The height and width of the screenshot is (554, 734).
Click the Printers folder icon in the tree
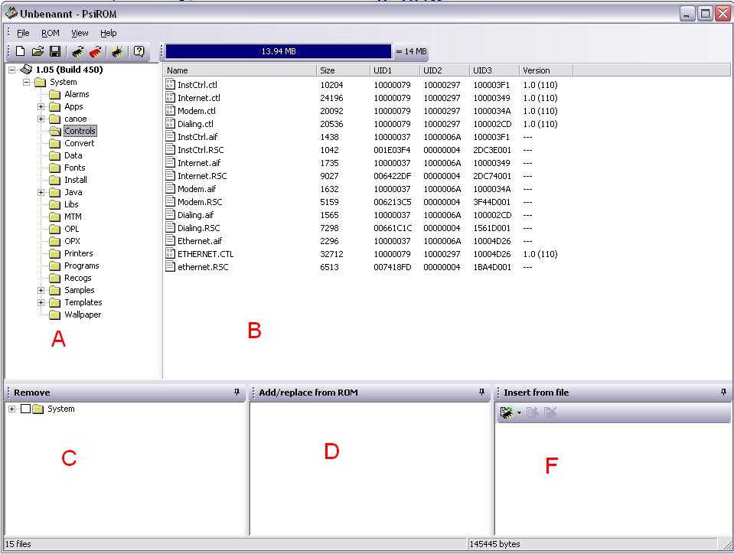coord(55,253)
